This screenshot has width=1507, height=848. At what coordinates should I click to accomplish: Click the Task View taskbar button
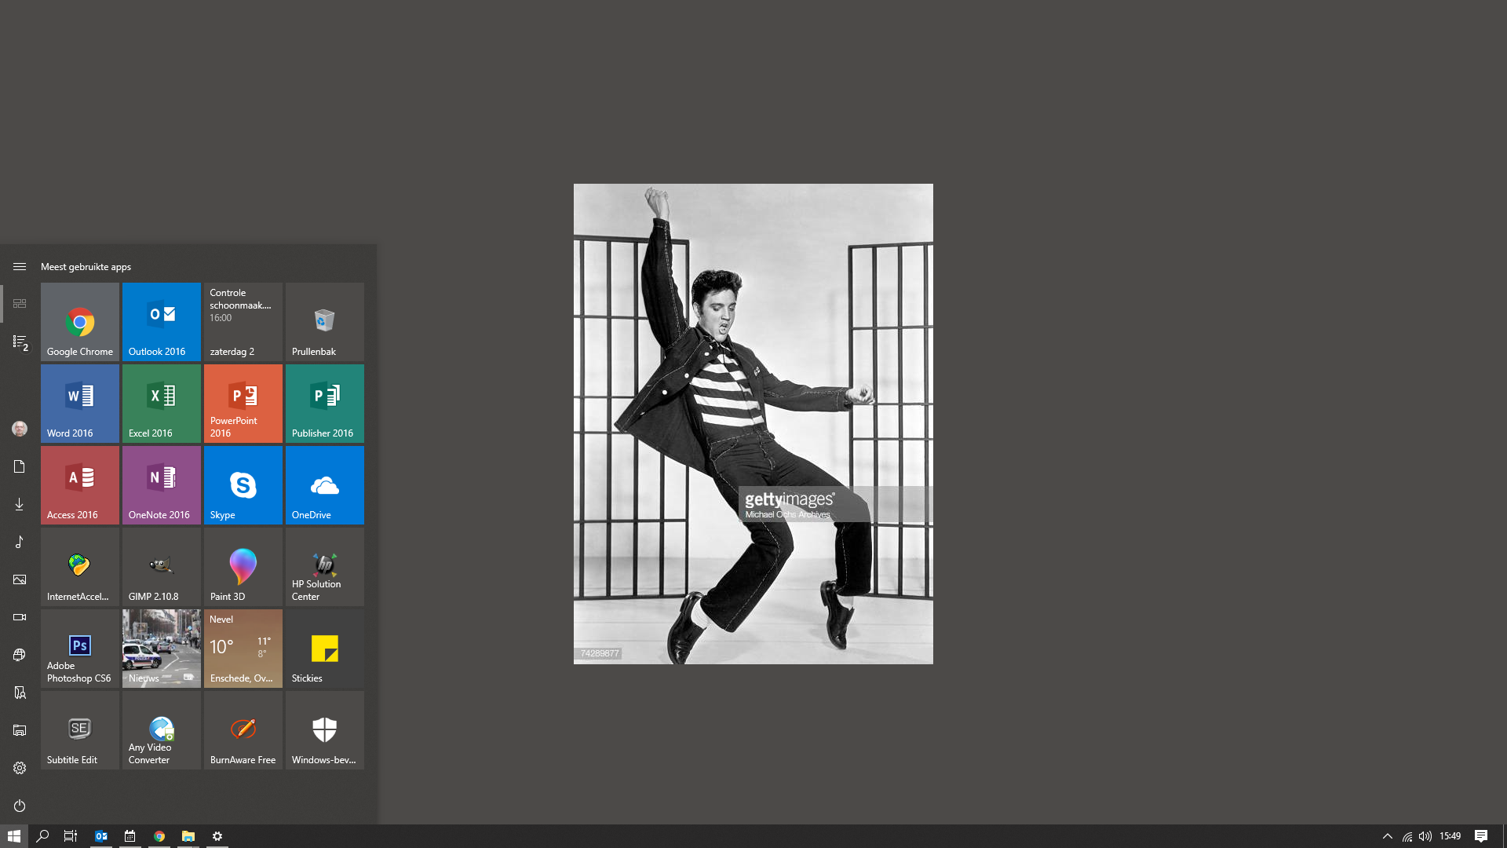point(71,836)
